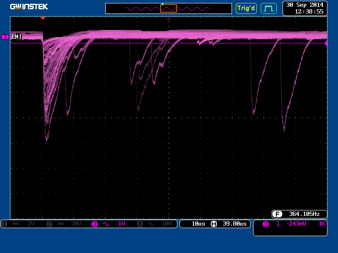Click the F frequency counter icon
Screen dimensions: 338x253
[277, 214]
